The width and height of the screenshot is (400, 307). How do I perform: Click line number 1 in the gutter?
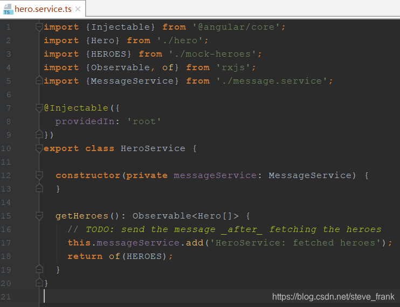tap(9, 27)
